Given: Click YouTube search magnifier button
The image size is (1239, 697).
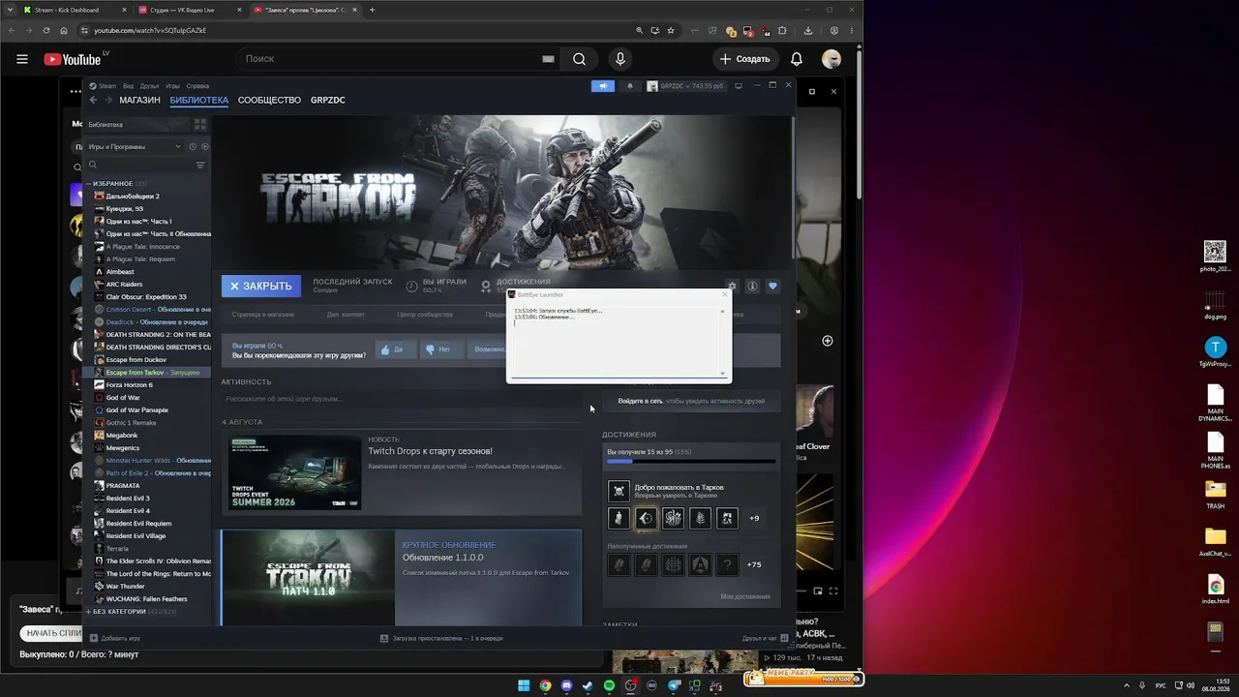Looking at the screenshot, I should [x=579, y=59].
